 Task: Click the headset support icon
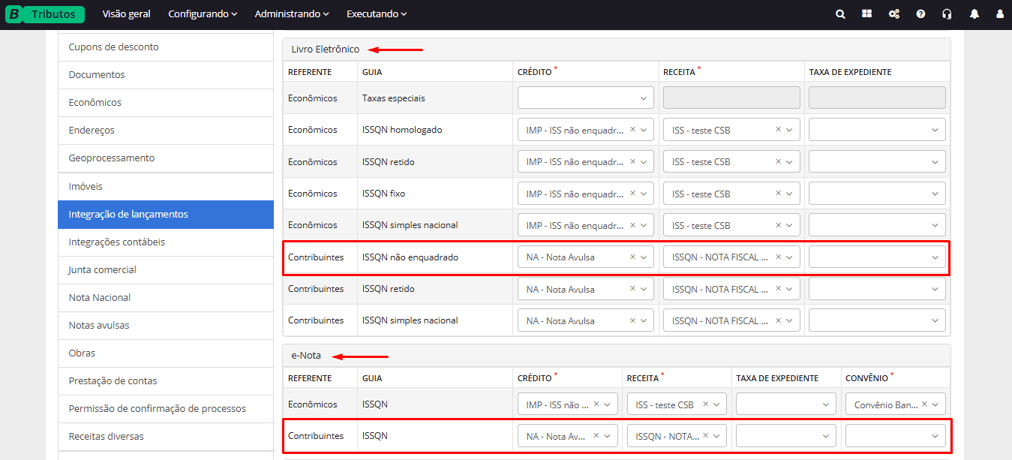[x=947, y=14]
